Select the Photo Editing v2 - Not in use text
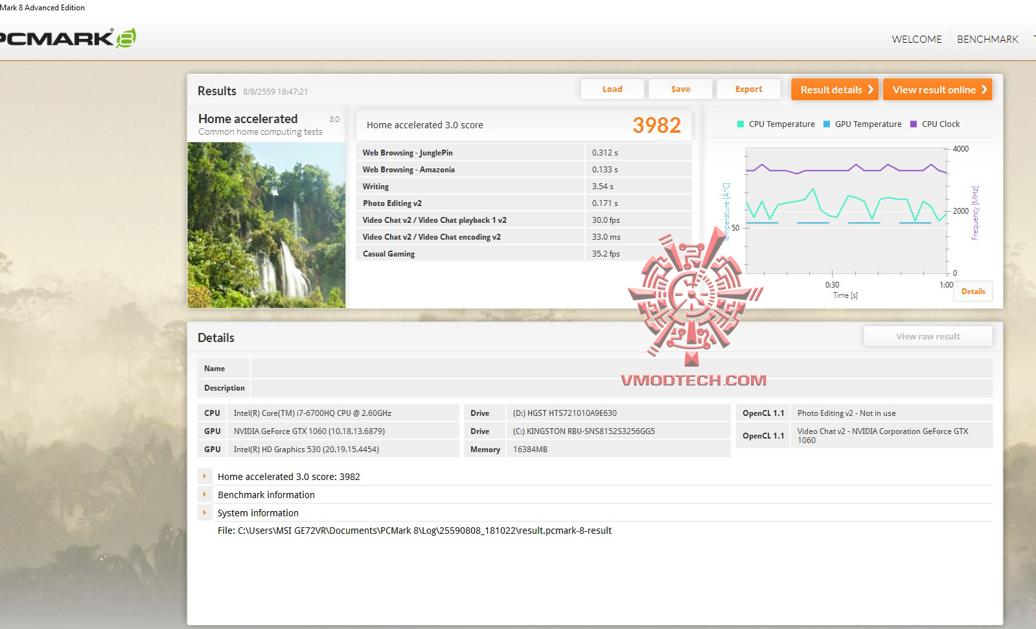 tap(846, 413)
